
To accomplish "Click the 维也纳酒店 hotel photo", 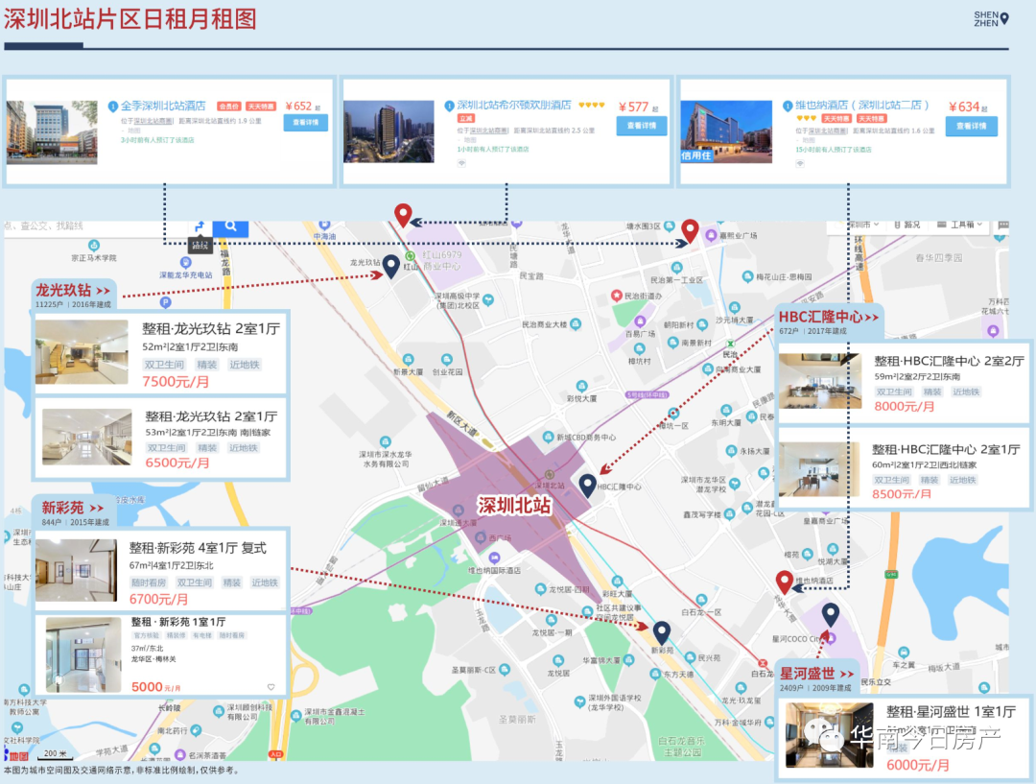I will pos(726,131).
